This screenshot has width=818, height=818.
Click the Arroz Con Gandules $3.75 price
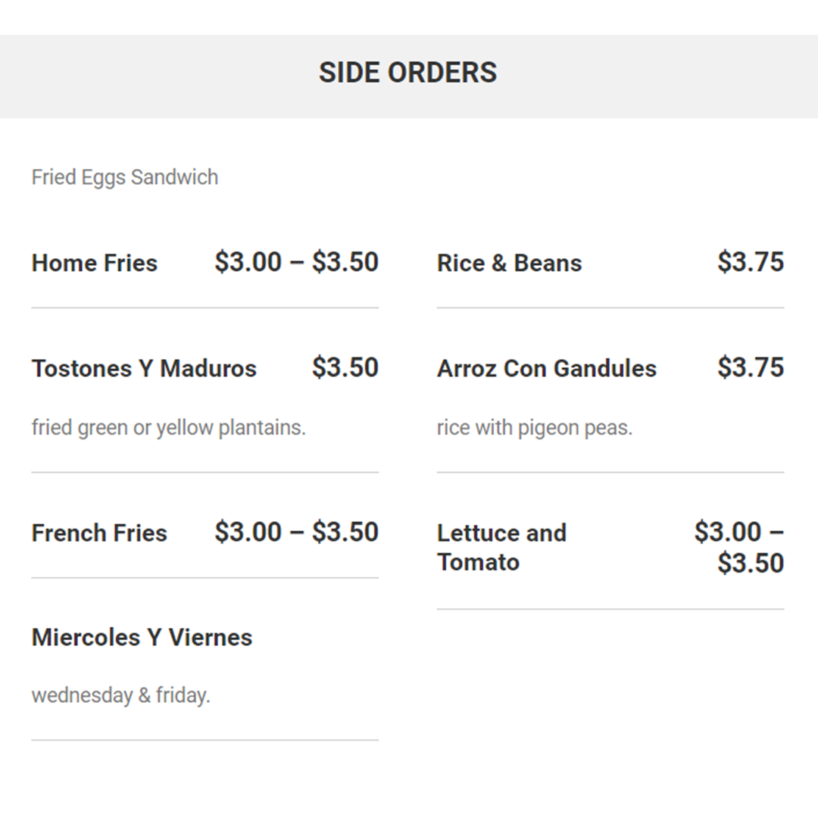coord(751,367)
